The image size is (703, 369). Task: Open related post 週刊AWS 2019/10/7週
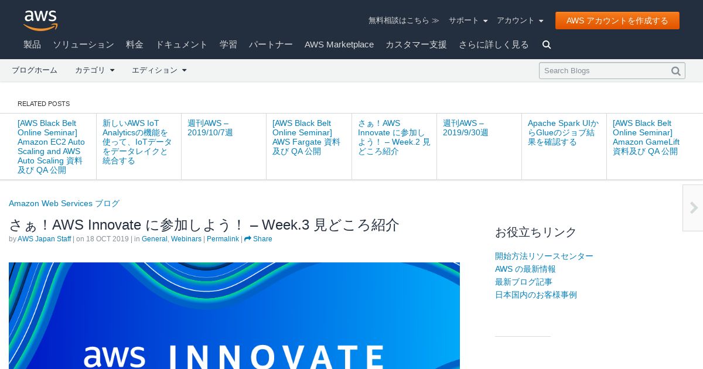click(x=210, y=128)
